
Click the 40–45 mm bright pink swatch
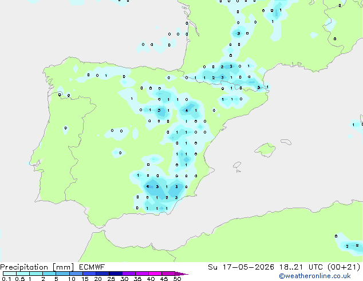coord(155,274)
